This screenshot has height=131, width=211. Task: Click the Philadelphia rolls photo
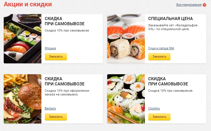pos(126,39)
